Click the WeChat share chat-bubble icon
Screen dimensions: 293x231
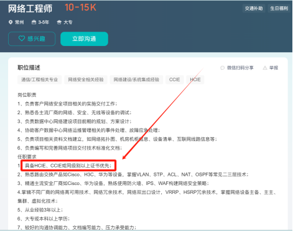[x=222, y=68]
